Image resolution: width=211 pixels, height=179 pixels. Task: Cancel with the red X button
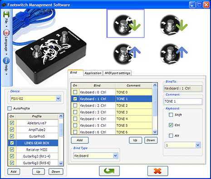(157, 171)
